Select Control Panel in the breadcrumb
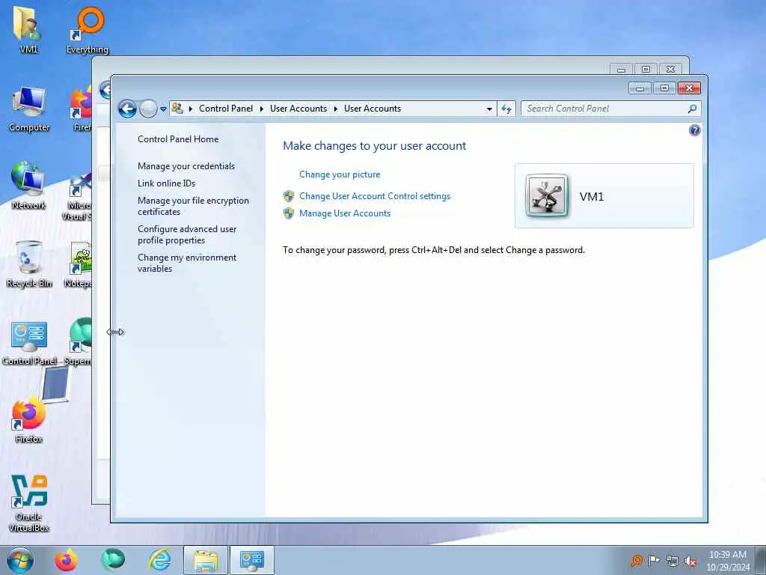 click(226, 109)
